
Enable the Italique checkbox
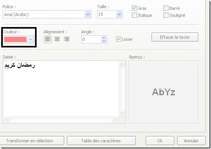[x=134, y=15]
